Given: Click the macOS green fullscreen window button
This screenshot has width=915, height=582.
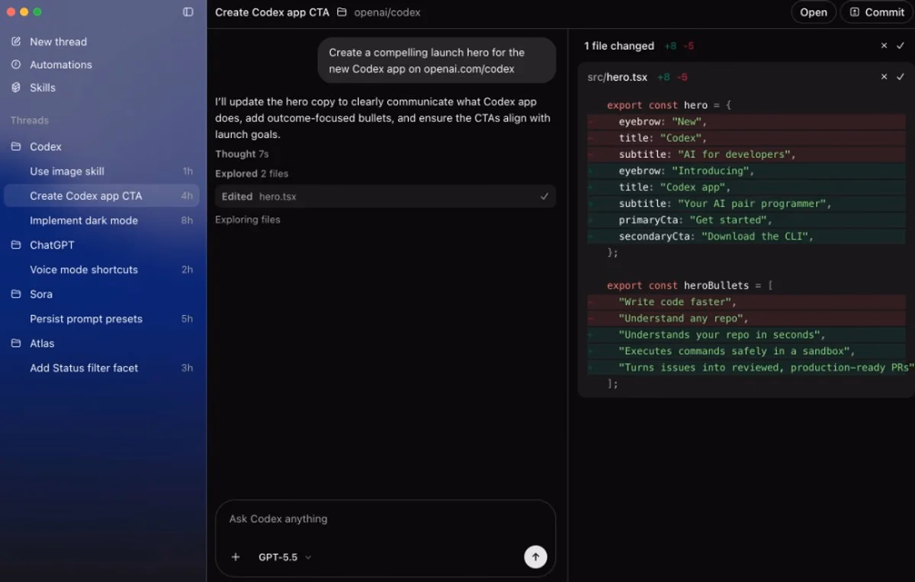Looking at the screenshot, I should coord(38,12).
